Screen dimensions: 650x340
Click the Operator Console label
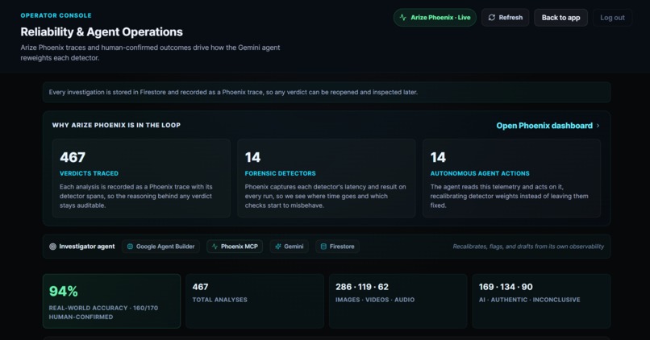click(x=56, y=15)
